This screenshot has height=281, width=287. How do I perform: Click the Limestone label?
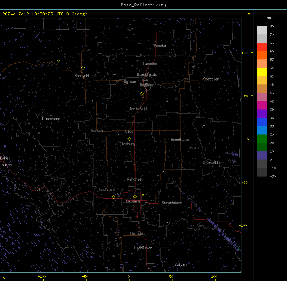[x=51, y=119]
